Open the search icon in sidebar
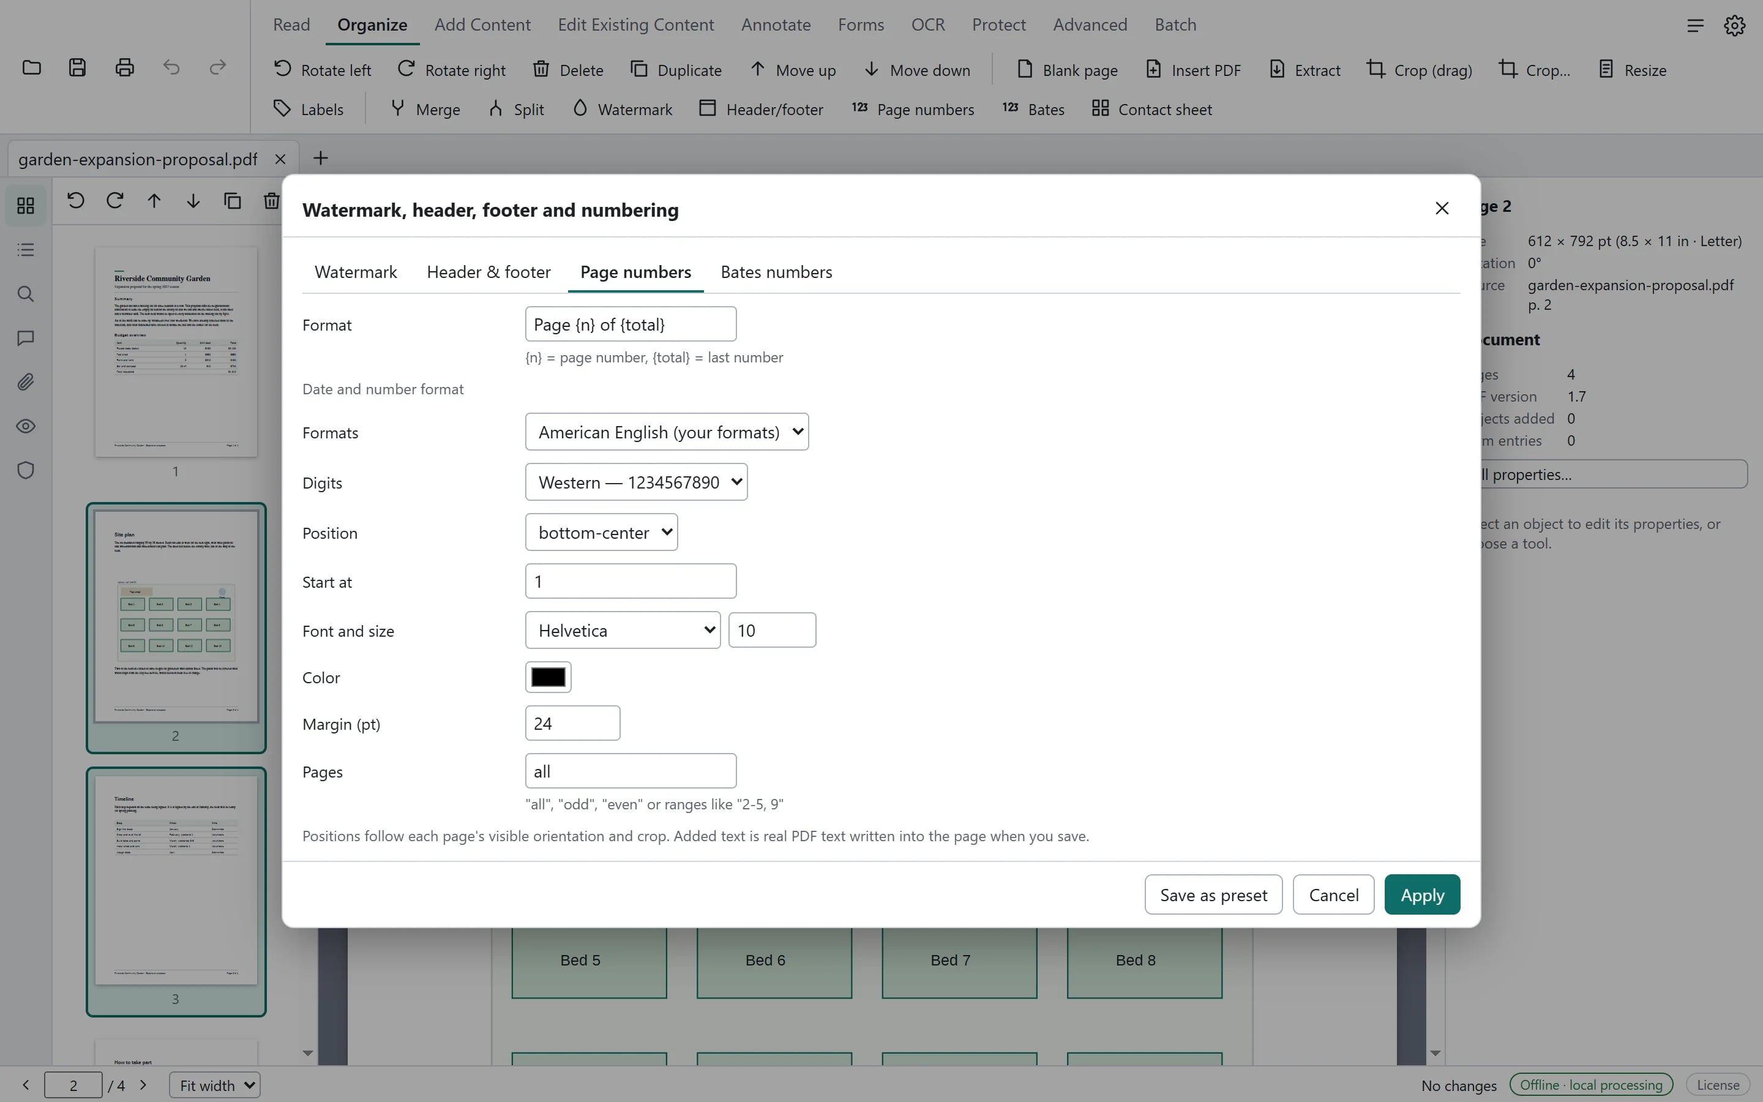This screenshot has height=1102, width=1763. (26, 294)
